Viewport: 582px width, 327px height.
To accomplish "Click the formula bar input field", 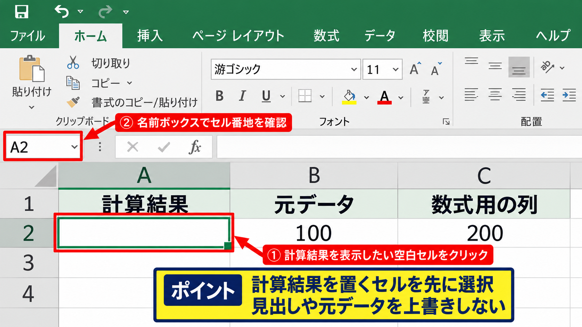I will pyautogui.click(x=399, y=147).
